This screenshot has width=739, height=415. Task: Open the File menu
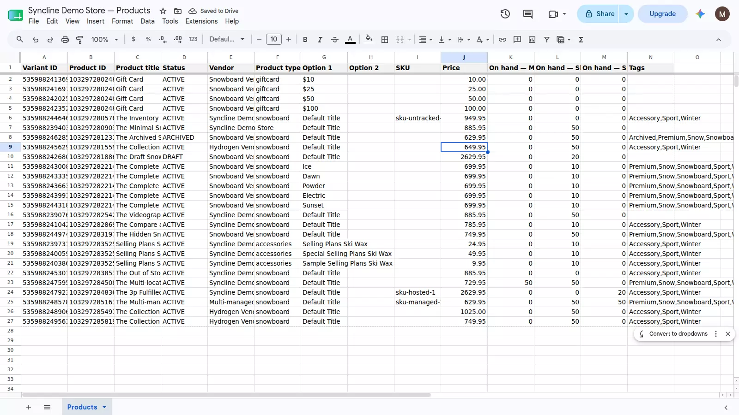[x=34, y=21]
